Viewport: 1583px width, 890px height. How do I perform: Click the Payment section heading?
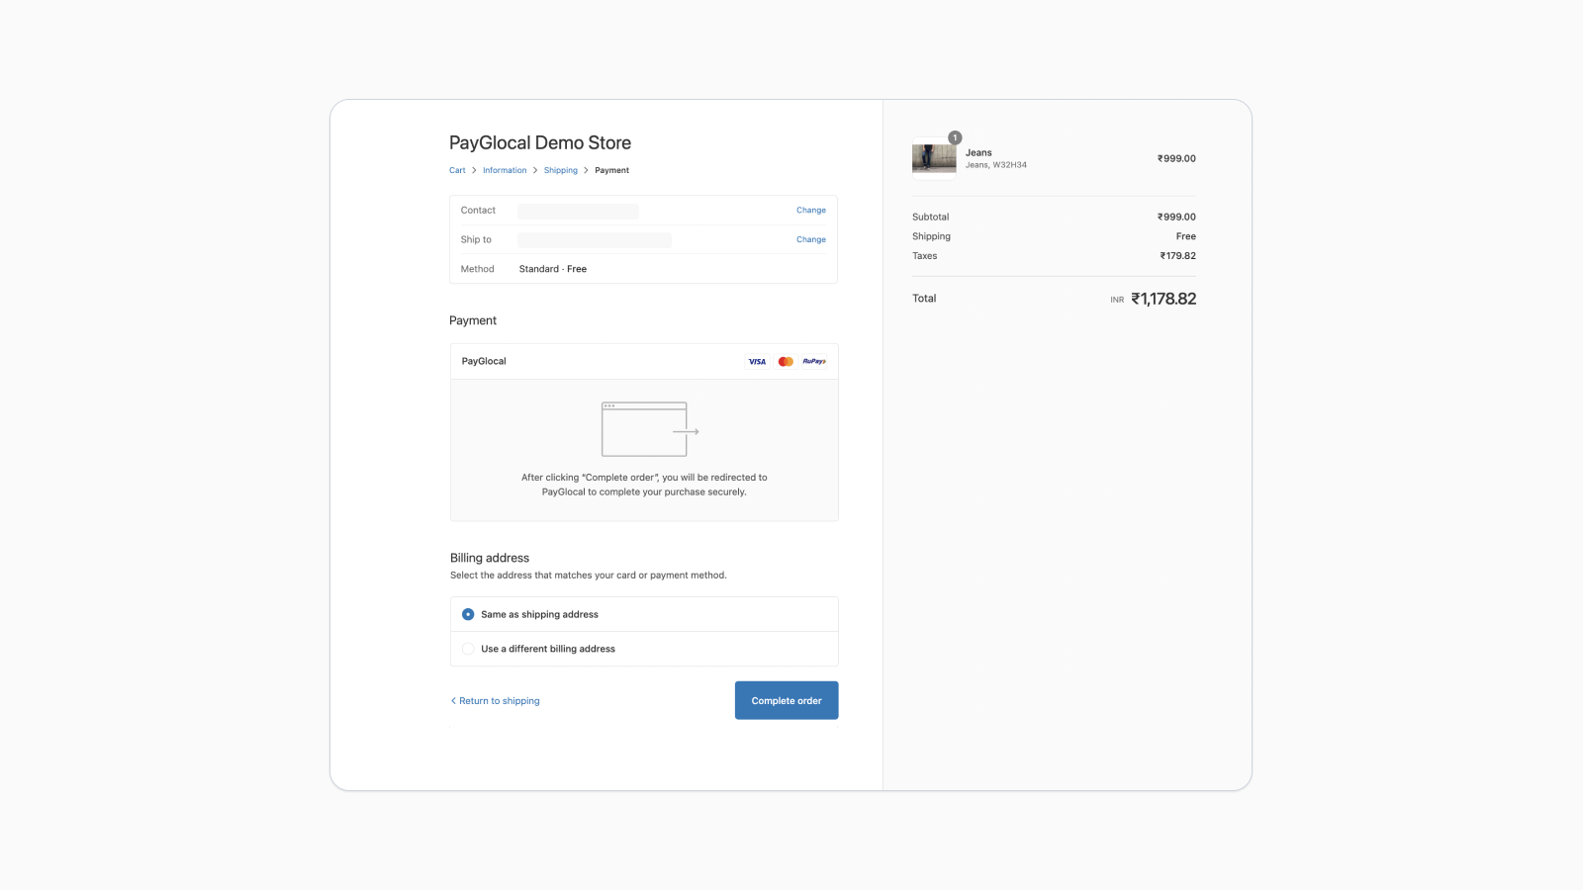tap(473, 320)
